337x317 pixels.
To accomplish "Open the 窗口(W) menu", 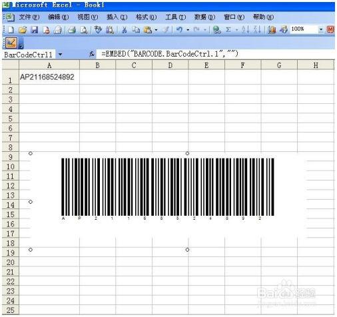I will [x=234, y=17].
